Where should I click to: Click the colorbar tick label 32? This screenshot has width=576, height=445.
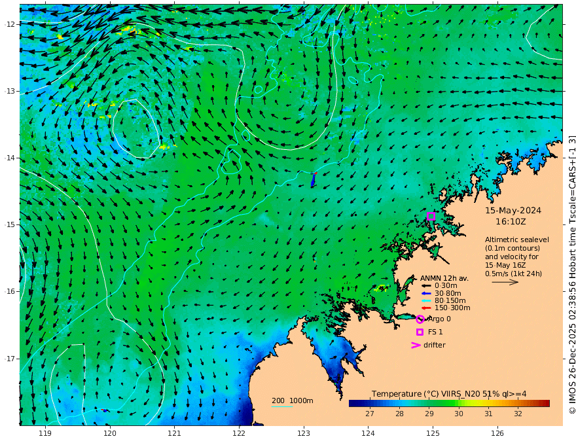(x=518, y=414)
